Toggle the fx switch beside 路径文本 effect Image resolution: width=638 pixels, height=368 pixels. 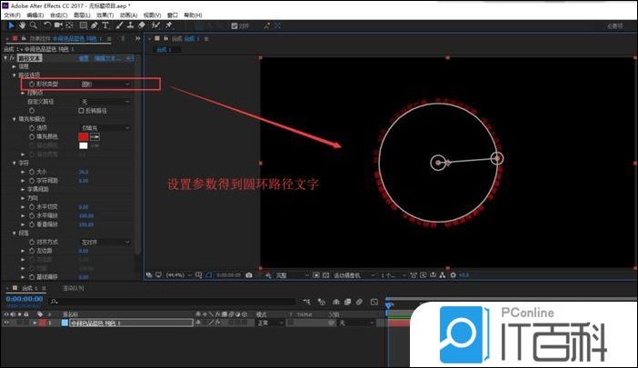12,58
